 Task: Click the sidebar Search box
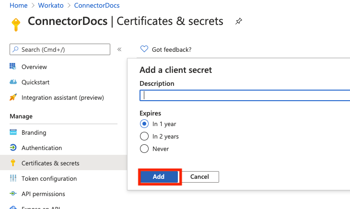[60, 49]
